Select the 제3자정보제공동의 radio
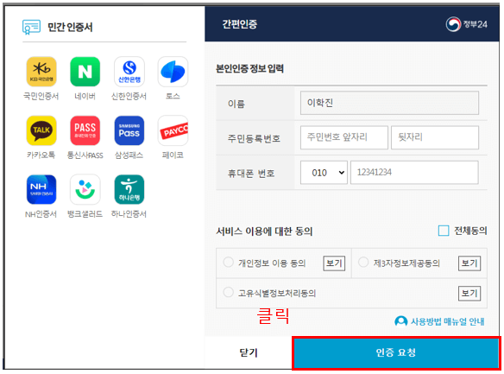The image size is (504, 374). [363, 262]
